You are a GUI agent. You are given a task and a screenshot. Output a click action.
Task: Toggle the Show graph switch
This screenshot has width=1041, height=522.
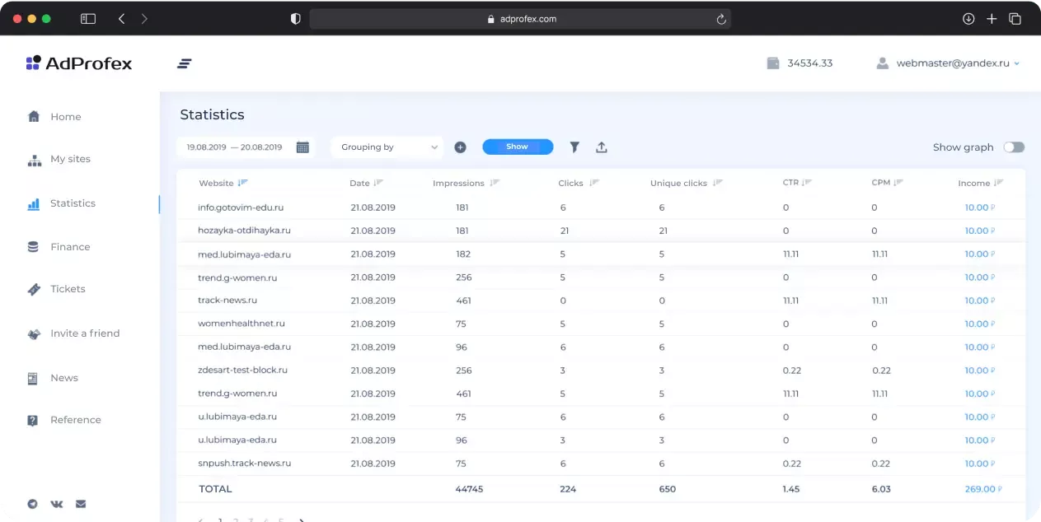(1013, 147)
